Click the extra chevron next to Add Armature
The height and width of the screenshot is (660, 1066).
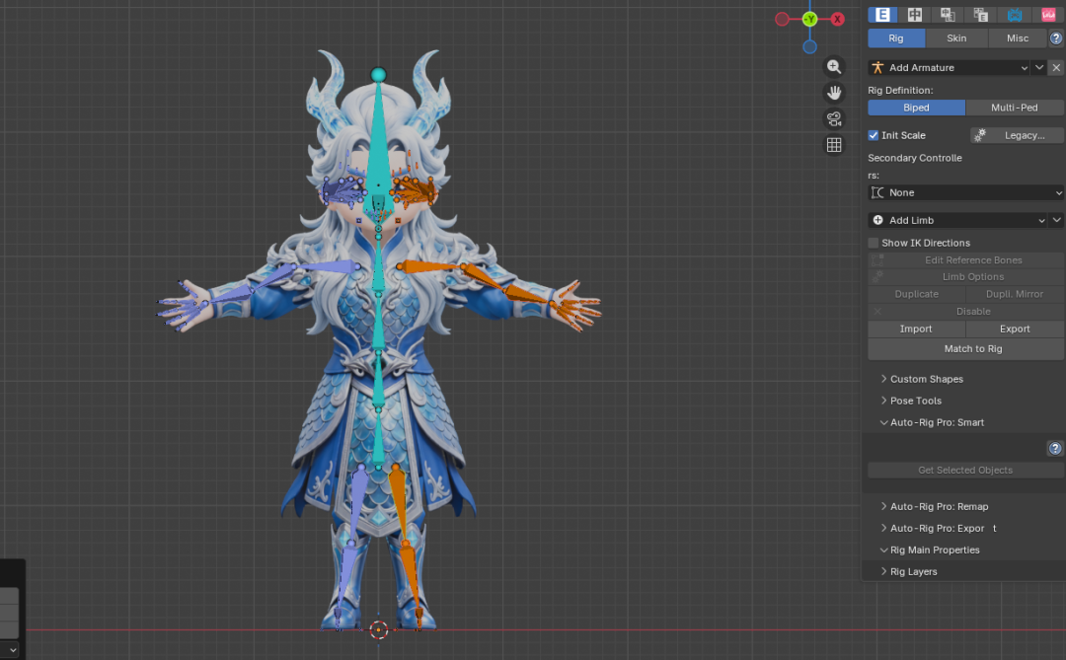(x=1038, y=67)
